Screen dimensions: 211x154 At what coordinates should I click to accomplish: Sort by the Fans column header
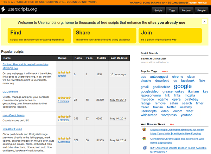89,58
